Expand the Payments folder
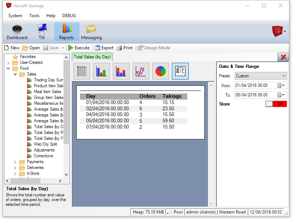292x219 pixels. (x=15, y=162)
